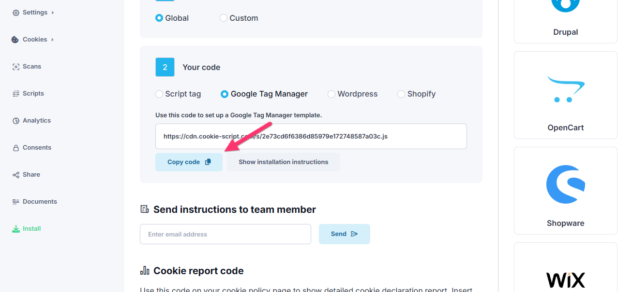Click the Analytics pie chart icon
This screenshot has height=292, width=632.
point(16,121)
